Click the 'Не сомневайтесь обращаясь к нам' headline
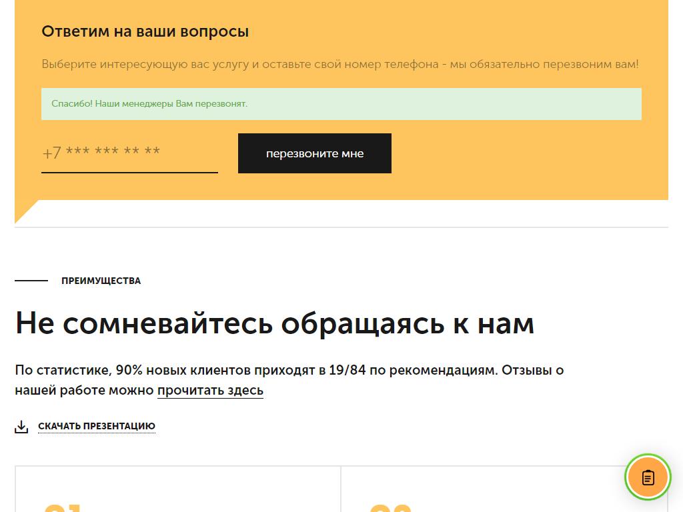This screenshot has height=512, width=683. pyautogui.click(x=274, y=323)
